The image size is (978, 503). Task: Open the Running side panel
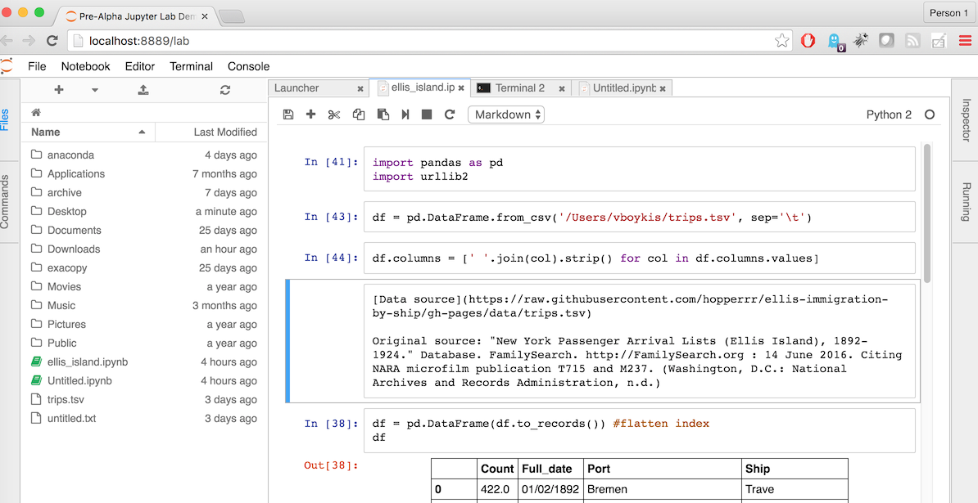pyautogui.click(x=966, y=202)
